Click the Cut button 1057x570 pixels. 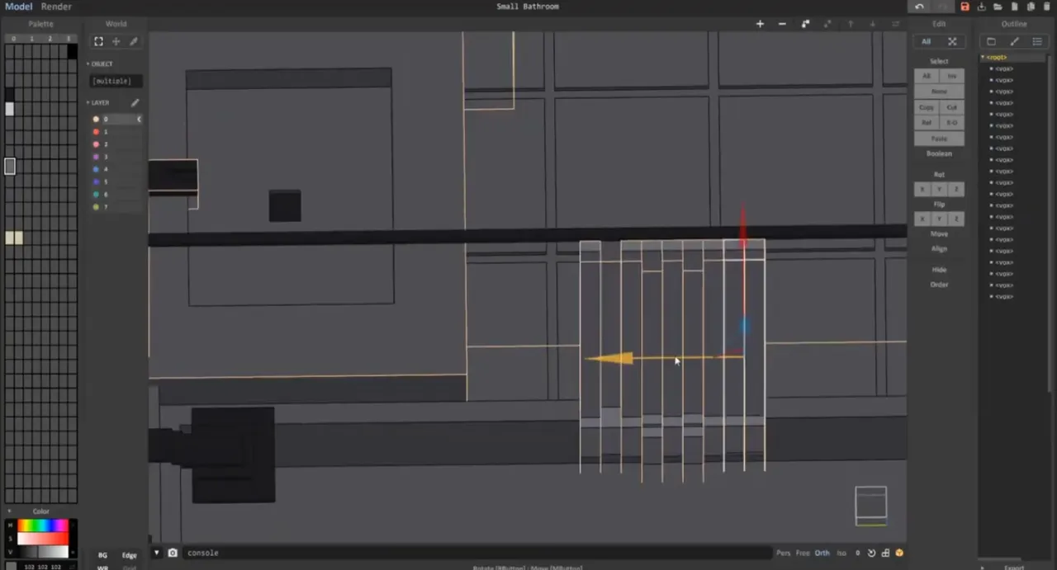[952, 107]
